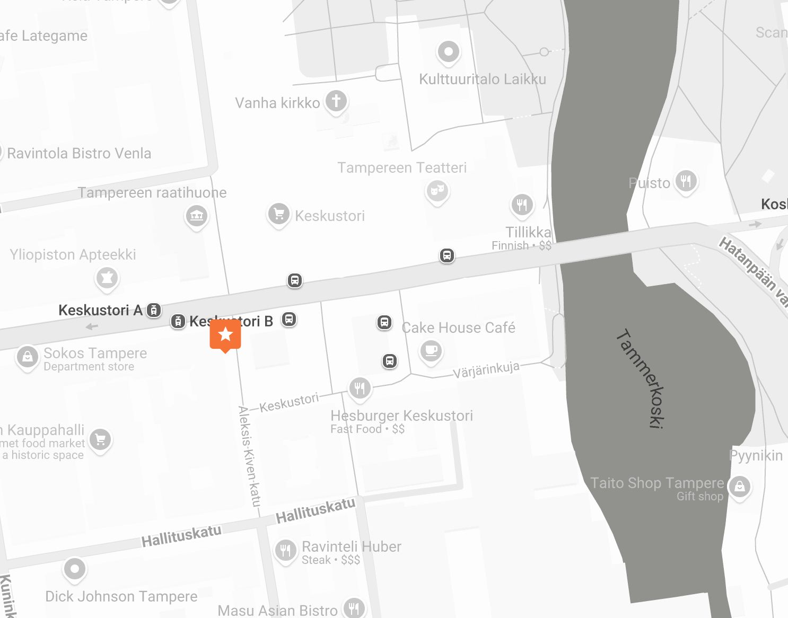Image resolution: width=788 pixels, height=618 pixels.
Task: Click the Puisto restaurant icon
Action: click(x=686, y=181)
